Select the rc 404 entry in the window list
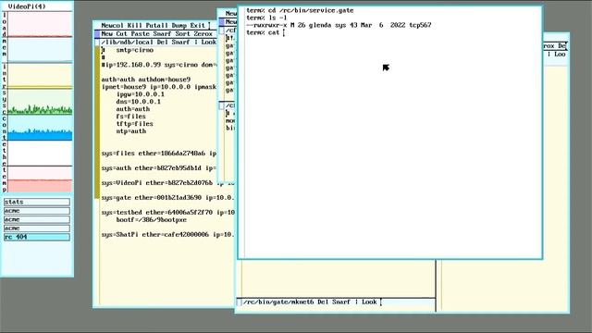Screen dimensions: 592x333 coord(37,237)
